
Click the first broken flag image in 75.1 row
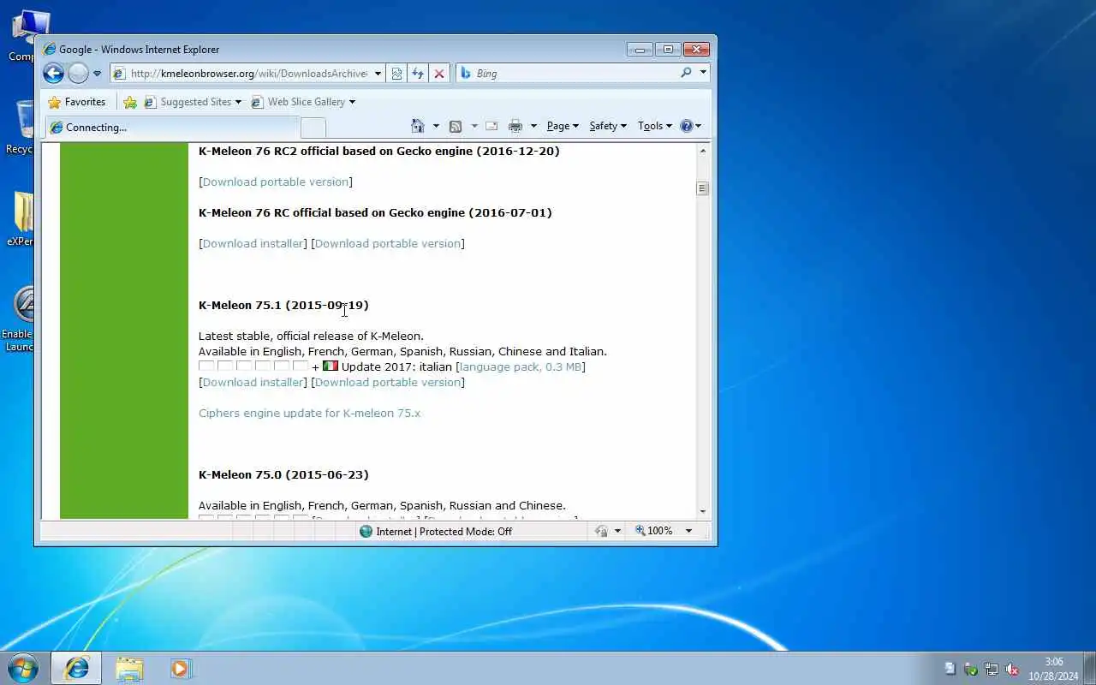206,366
